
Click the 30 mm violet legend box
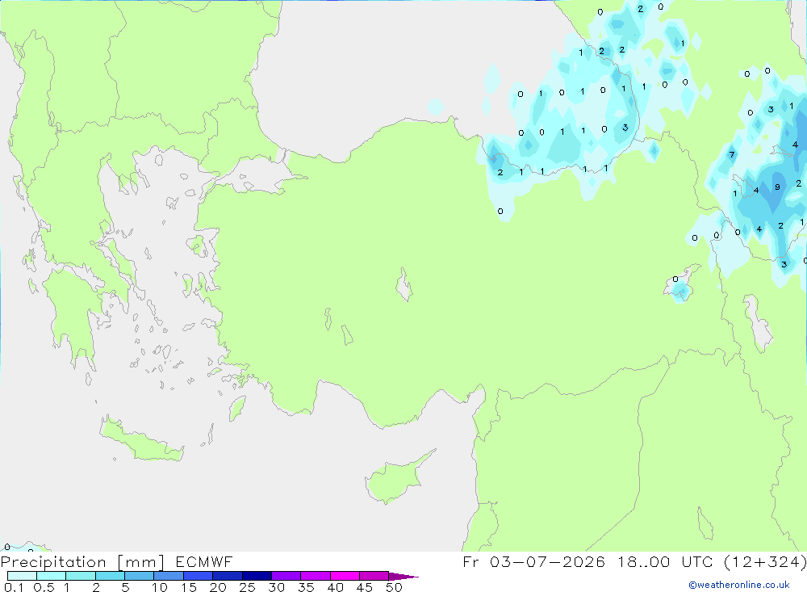coord(286,576)
